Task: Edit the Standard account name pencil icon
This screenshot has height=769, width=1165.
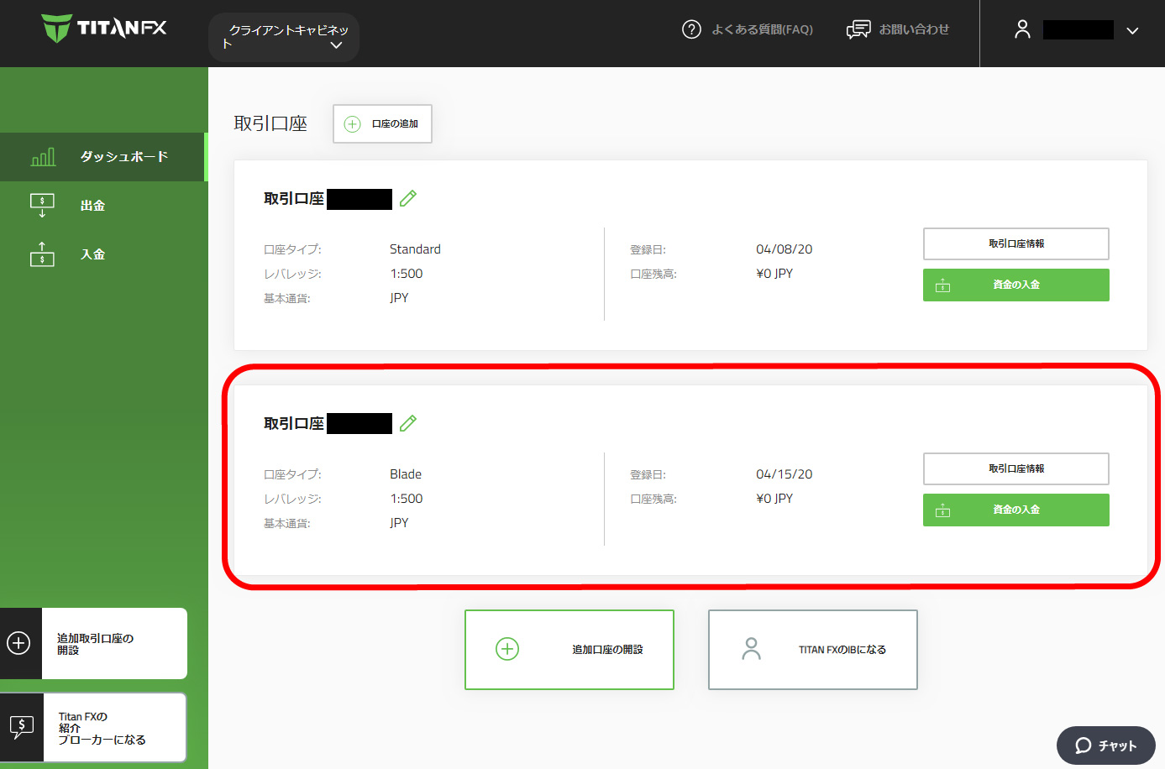Action: [408, 198]
